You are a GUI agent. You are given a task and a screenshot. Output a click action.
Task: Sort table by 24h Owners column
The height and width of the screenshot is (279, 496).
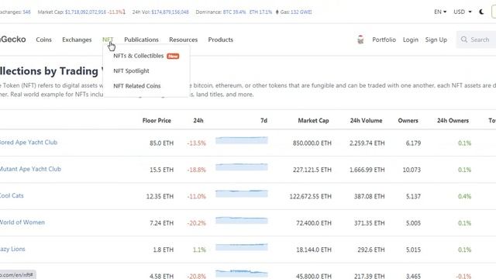(453, 121)
